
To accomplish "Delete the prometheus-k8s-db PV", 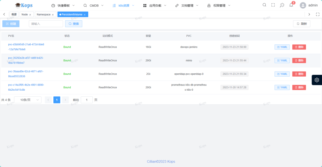I will pos(299,87).
